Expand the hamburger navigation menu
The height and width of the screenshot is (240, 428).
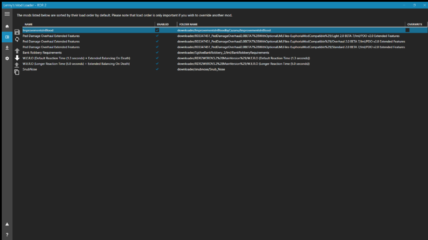[x=7, y=14]
